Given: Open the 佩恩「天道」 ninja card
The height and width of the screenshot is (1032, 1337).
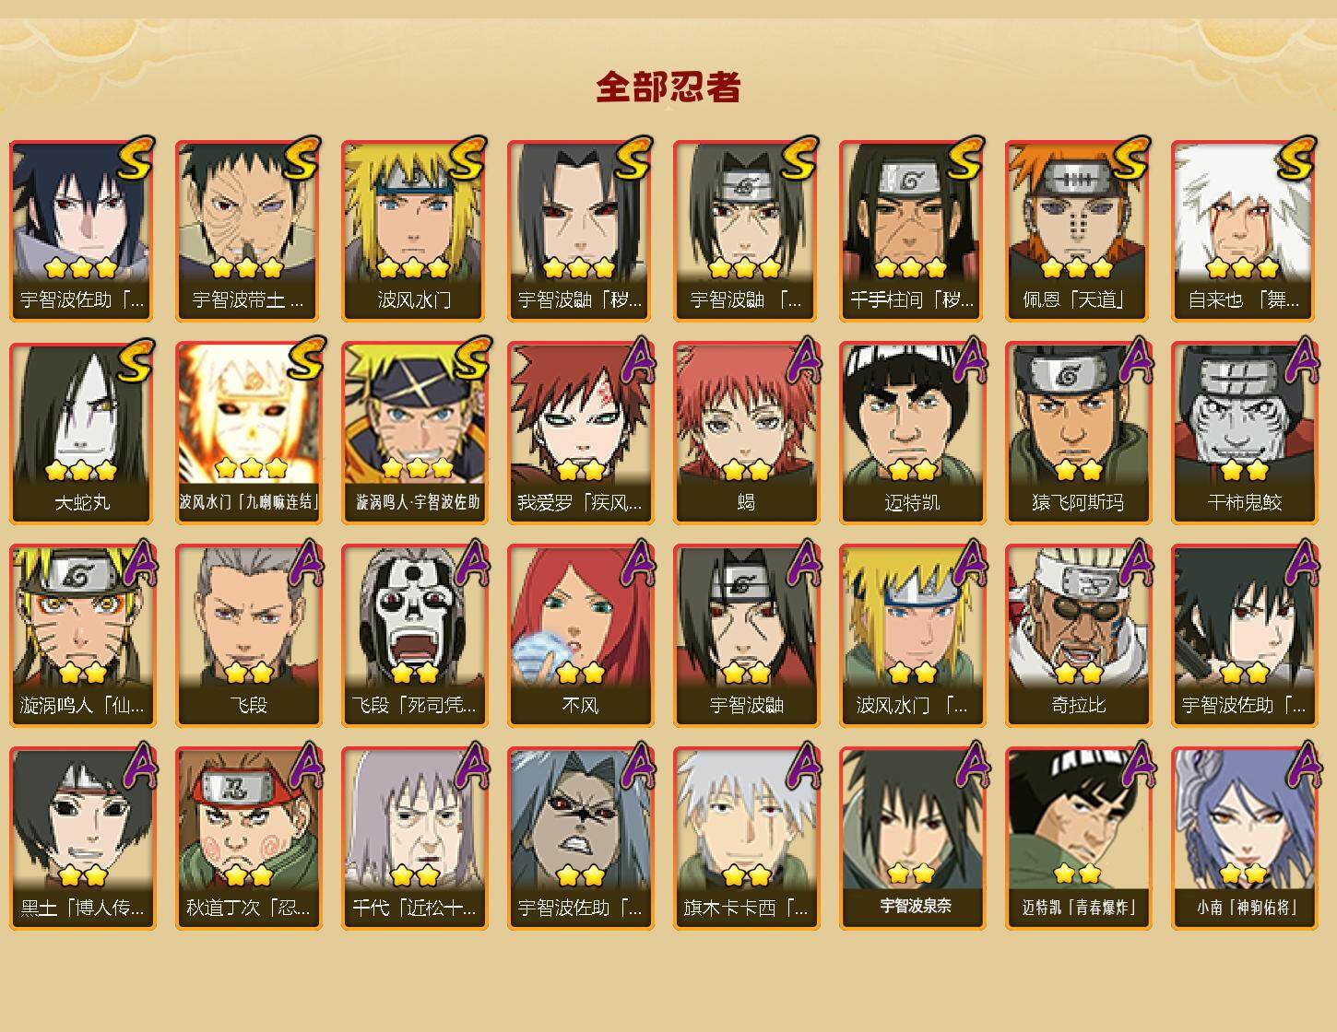Looking at the screenshot, I should point(1078,230).
